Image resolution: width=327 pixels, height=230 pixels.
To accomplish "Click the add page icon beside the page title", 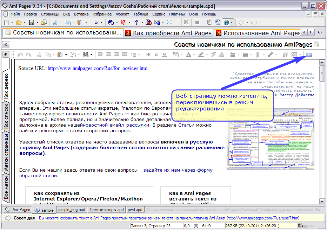I will [x=317, y=44].
